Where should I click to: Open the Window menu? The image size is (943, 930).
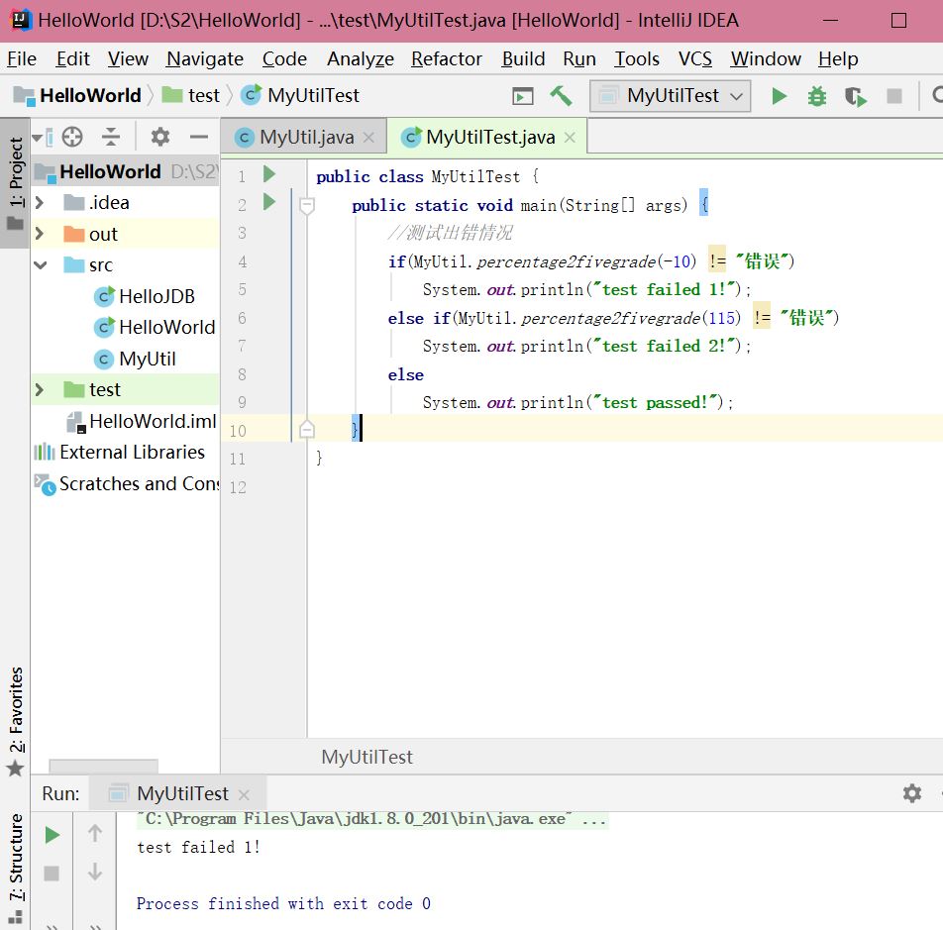click(766, 58)
